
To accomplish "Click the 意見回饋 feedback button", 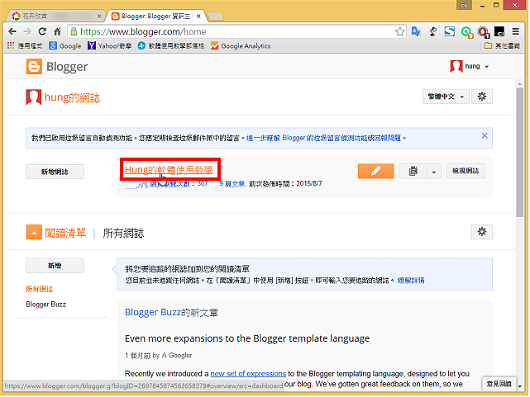I will 499,384.
